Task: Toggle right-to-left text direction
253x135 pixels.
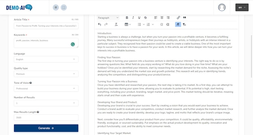Action: tap(184, 25)
